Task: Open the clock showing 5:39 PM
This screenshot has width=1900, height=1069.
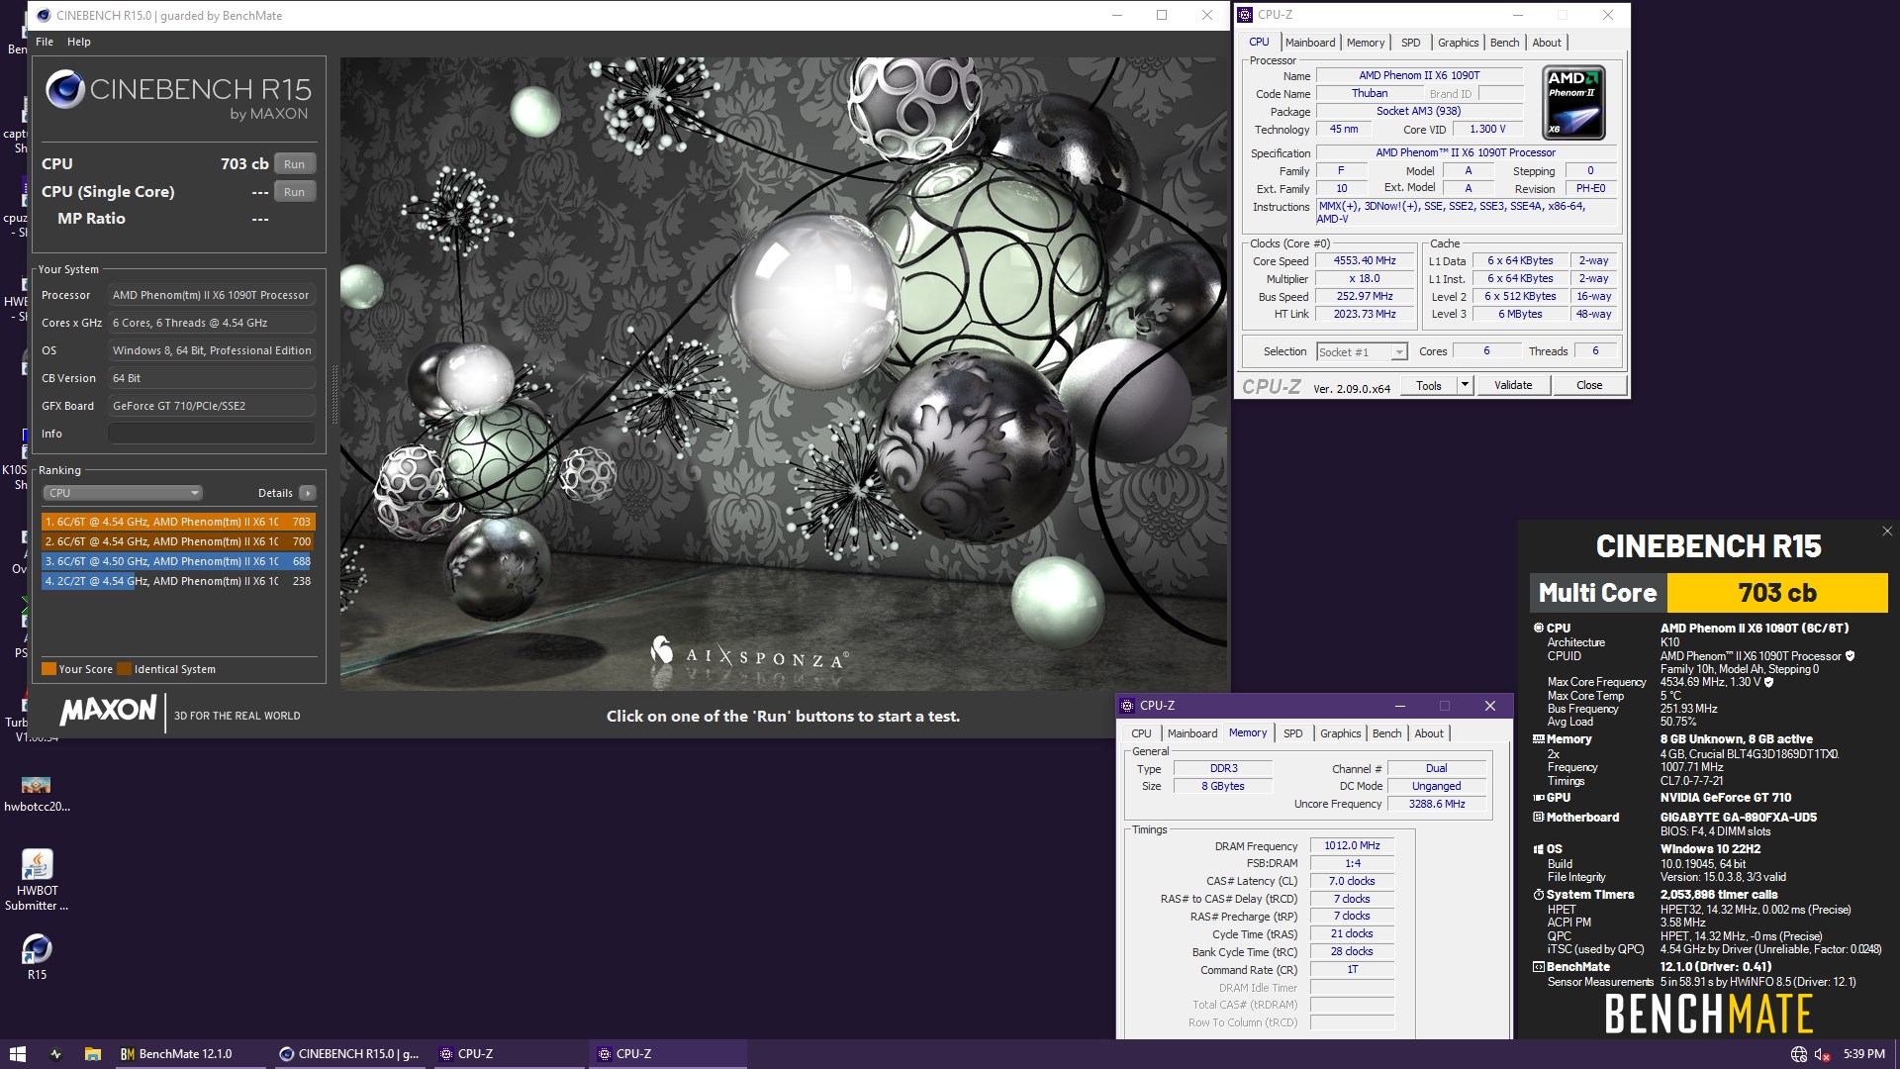Action: pyautogui.click(x=1863, y=1054)
